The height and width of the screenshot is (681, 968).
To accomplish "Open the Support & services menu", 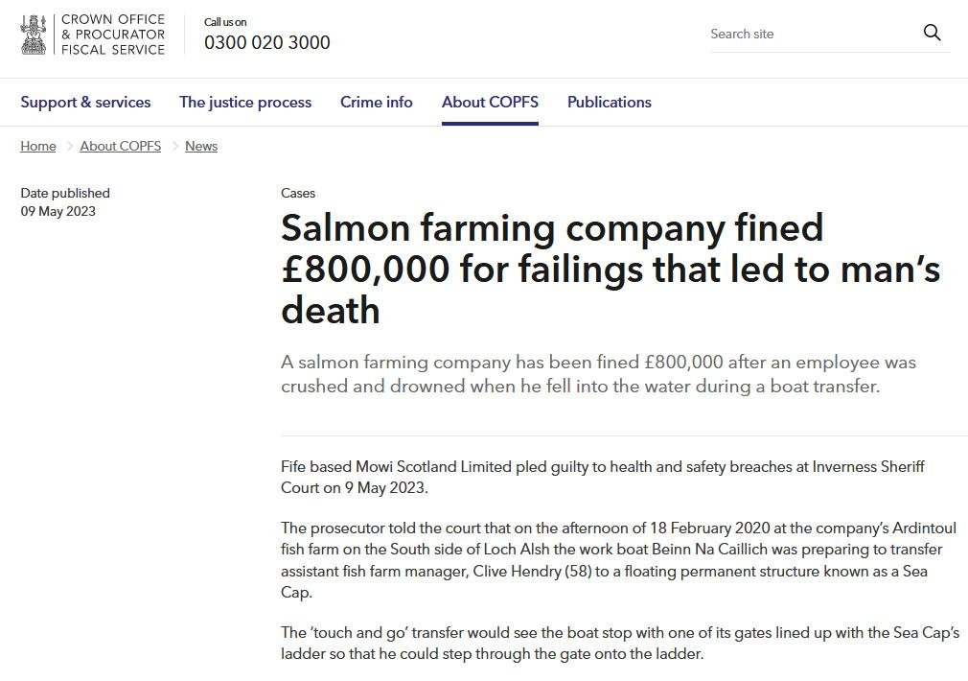I will (85, 102).
